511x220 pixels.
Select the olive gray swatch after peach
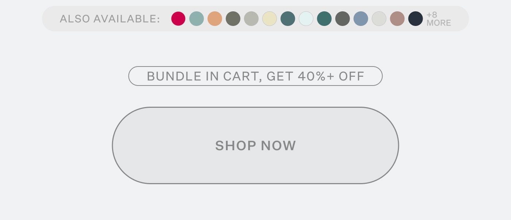point(233,19)
